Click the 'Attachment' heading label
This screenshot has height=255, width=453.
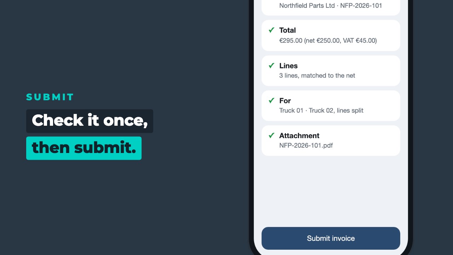click(299, 136)
